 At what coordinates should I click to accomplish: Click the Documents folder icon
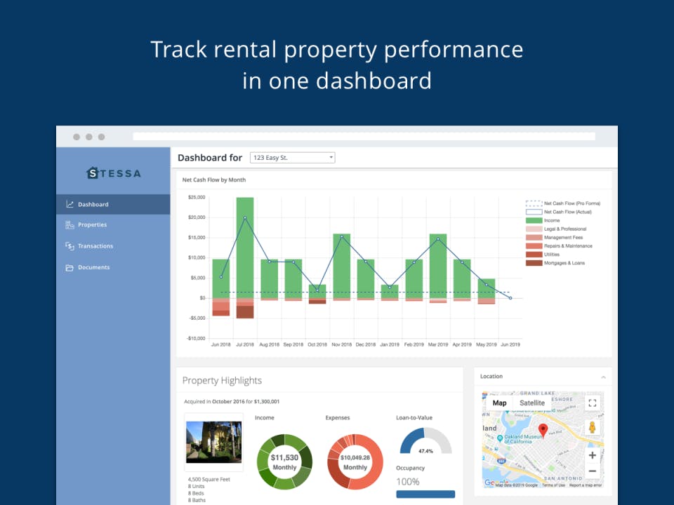(x=70, y=267)
